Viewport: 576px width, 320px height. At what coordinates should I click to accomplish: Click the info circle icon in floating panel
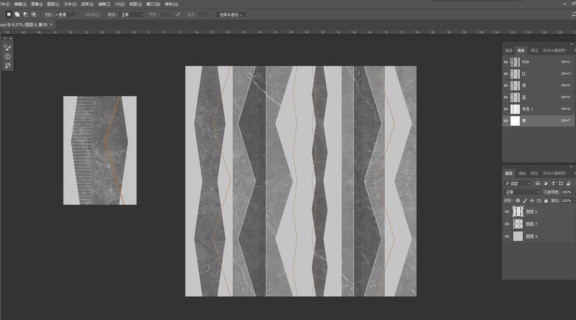[8, 57]
